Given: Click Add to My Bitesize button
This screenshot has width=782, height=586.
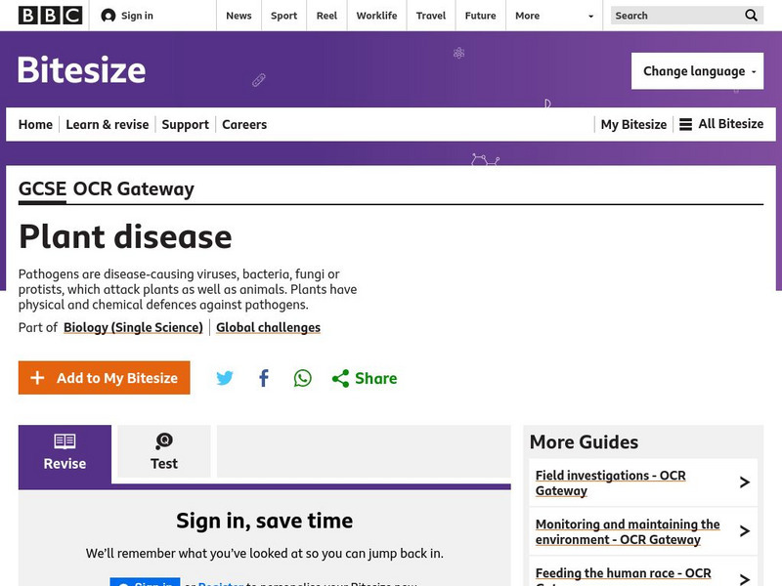Looking at the screenshot, I should click(105, 378).
